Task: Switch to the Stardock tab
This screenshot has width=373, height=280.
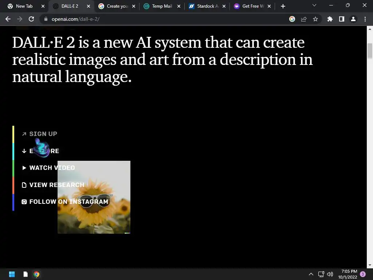Action: tap(207, 6)
